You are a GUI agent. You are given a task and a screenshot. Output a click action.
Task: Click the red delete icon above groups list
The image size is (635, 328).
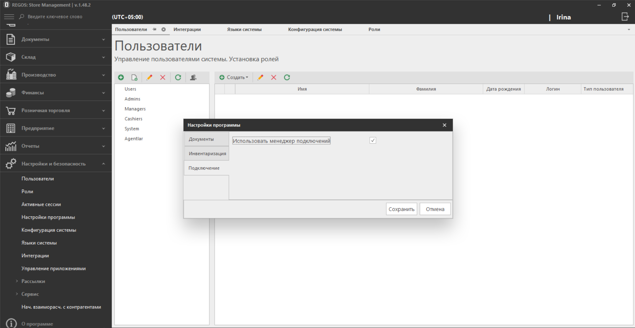point(163,77)
